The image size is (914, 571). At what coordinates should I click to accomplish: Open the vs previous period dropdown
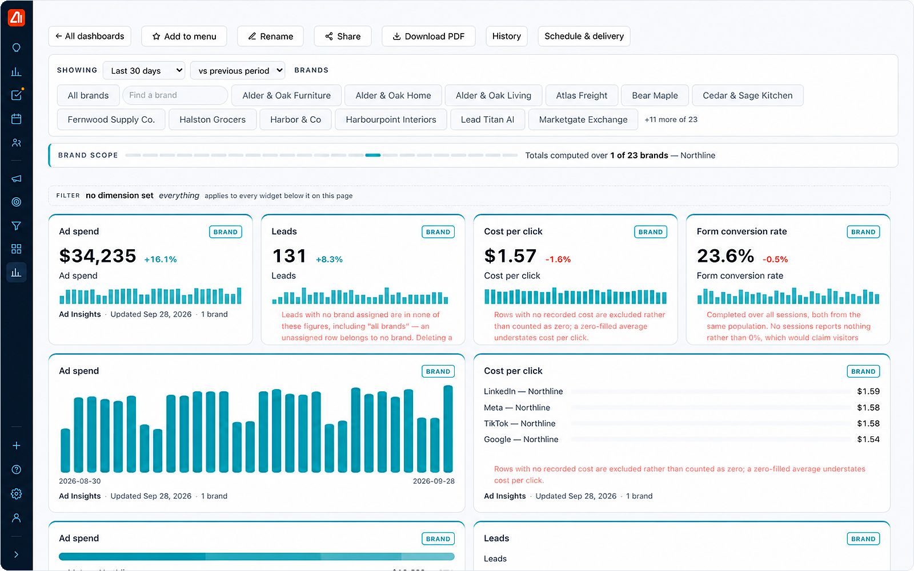point(238,71)
